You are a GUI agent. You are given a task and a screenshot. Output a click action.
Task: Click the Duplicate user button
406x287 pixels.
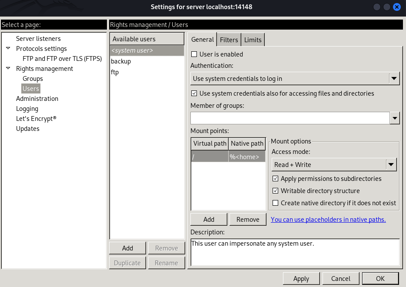pos(127,263)
